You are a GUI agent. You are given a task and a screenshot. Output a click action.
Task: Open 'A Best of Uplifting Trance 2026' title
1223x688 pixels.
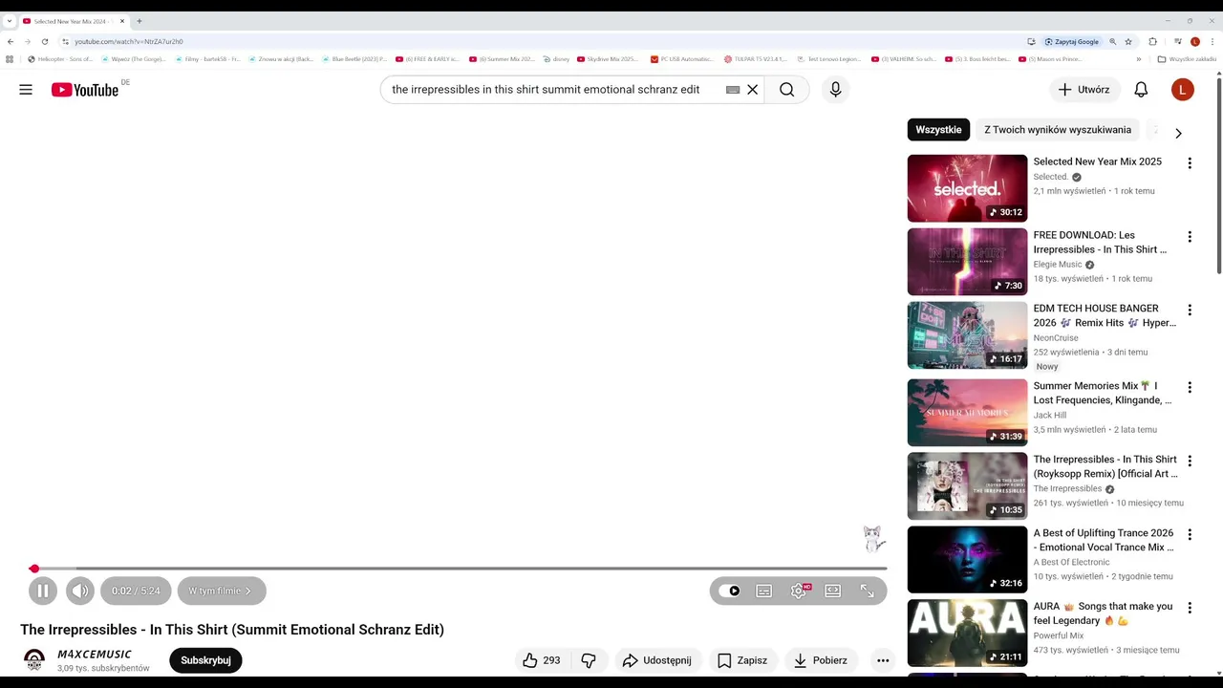[1104, 540]
